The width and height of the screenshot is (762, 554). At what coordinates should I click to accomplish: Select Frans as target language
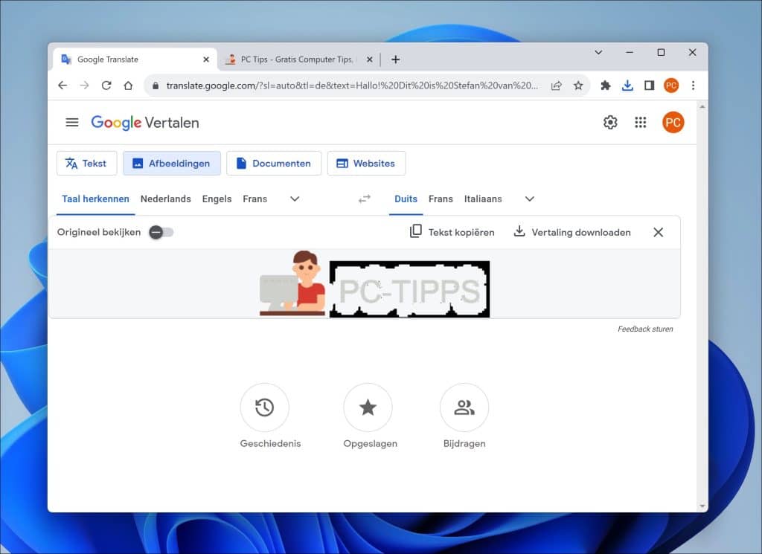point(441,199)
